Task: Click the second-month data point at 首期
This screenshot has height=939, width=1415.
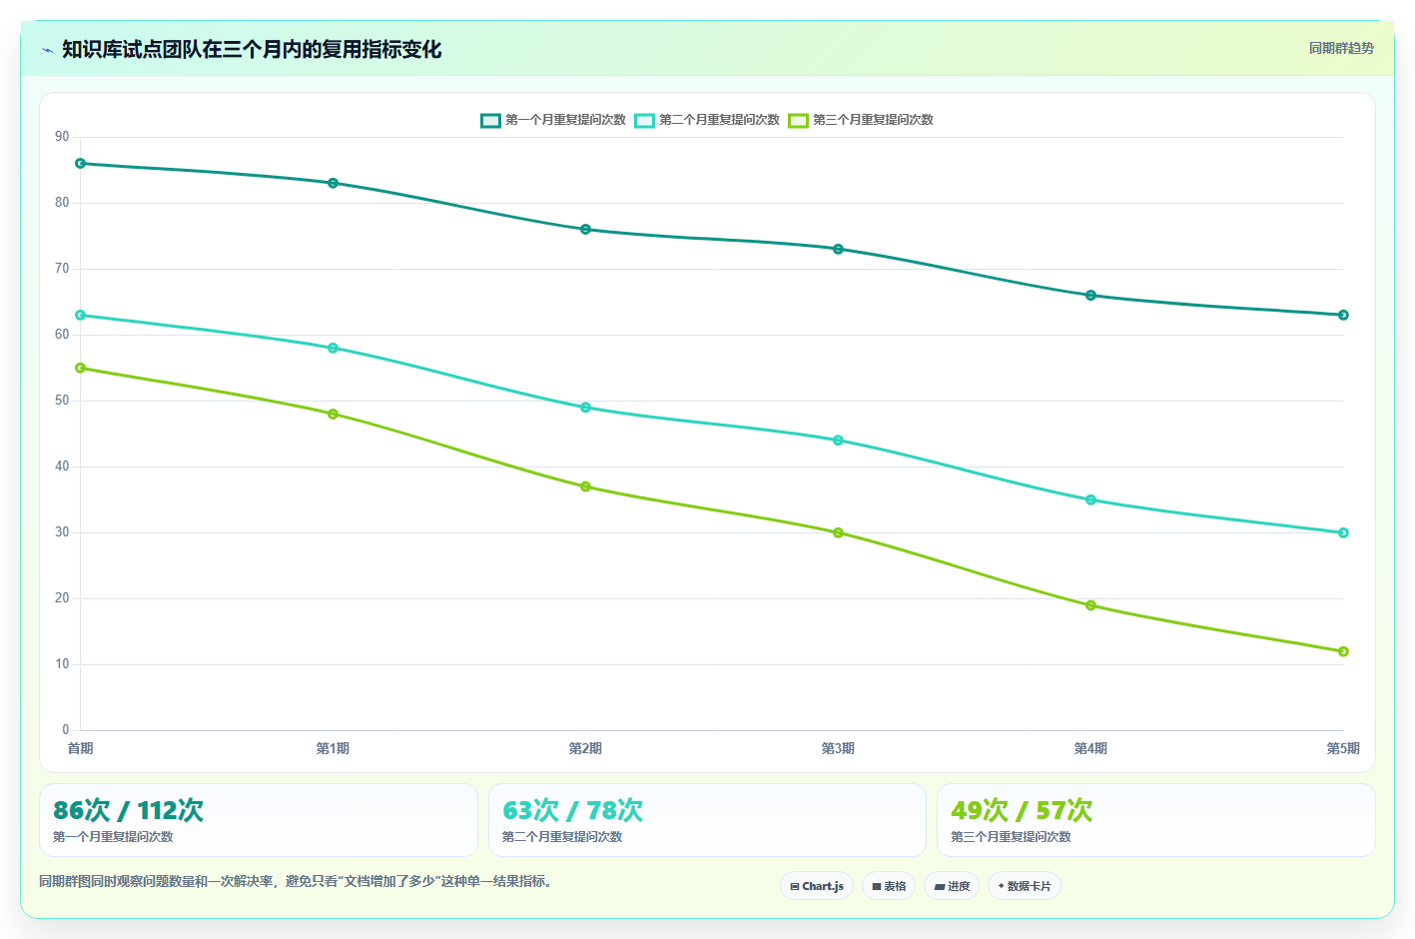Action: 81,315
